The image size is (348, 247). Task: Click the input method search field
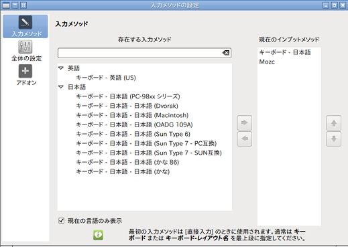[x=139, y=53]
